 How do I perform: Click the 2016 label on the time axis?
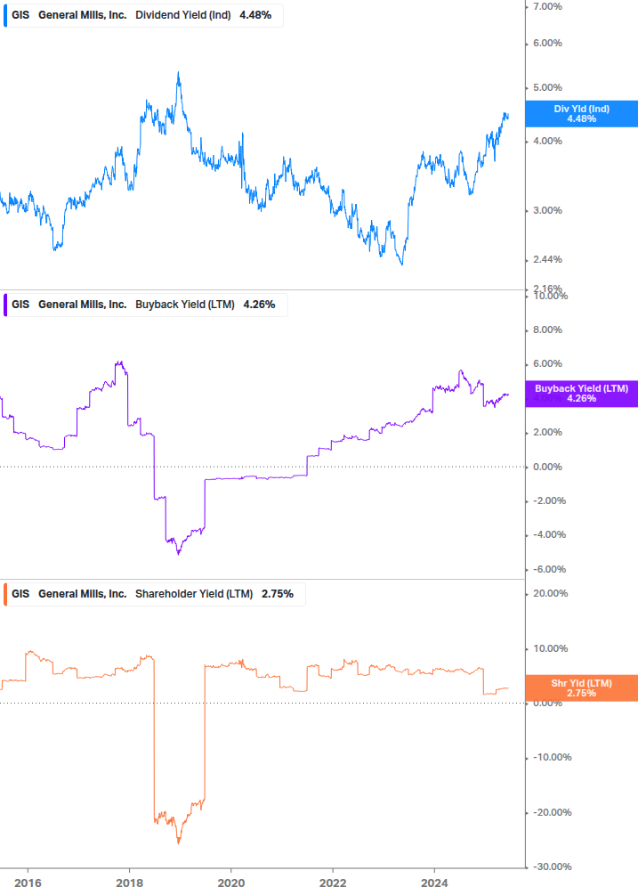[28, 883]
